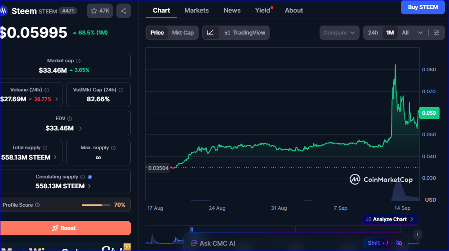The height and width of the screenshot is (251, 449).
Task: Switch to TradingView chart mode
Action: tap(245, 33)
